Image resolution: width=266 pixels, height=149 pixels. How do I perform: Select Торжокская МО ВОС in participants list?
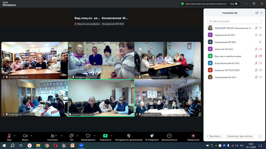[x=225, y=35]
